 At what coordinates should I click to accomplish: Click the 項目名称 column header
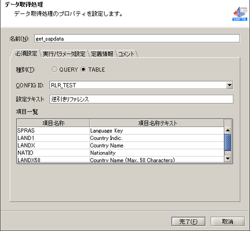pos(53,123)
